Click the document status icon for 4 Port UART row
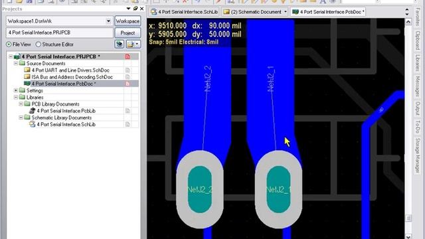Viewport: 425px width, 239px height. (x=127, y=70)
